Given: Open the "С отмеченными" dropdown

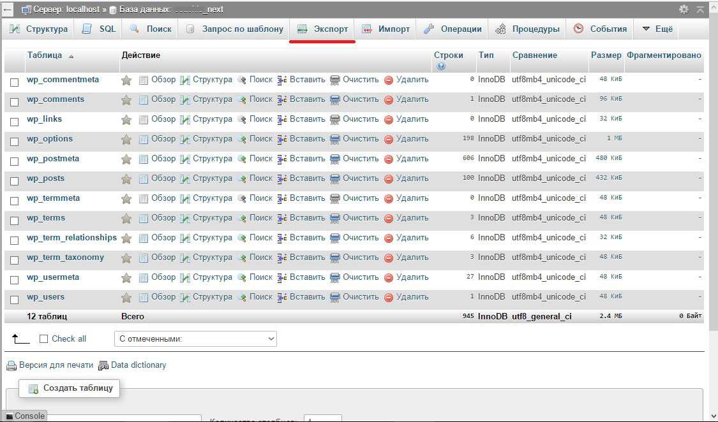Looking at the screenshot, I should (195, 339).
